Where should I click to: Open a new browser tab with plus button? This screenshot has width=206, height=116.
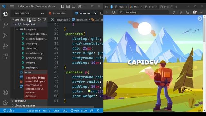(x=176, y=7)
